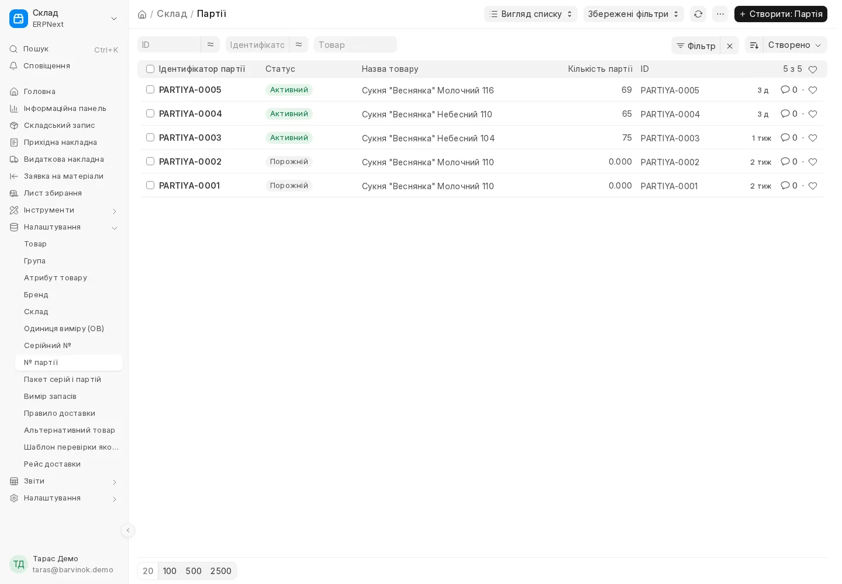
Task: Check the PARTIYA-0005 row checkbox
Action: pyautogui.click(x=150, y=89)
